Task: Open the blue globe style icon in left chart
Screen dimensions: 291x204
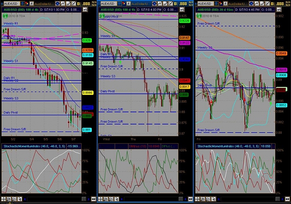Action: pos(57,4)
